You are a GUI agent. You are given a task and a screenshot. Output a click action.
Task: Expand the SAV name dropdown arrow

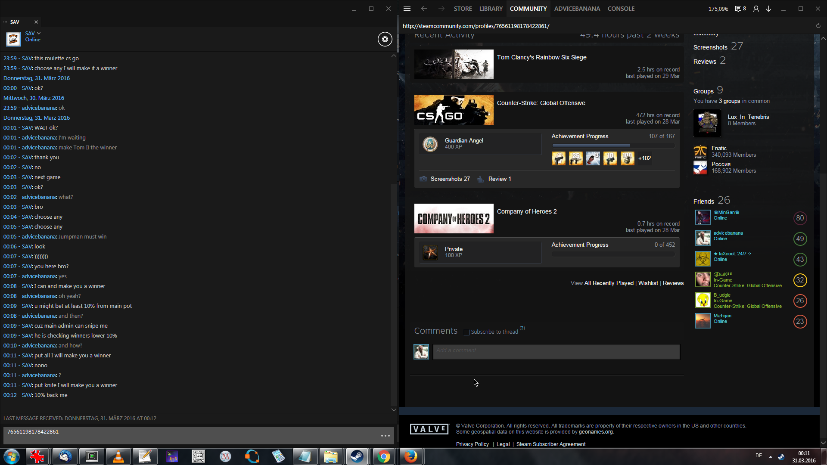pyautogui.click(x=39, y=33)
